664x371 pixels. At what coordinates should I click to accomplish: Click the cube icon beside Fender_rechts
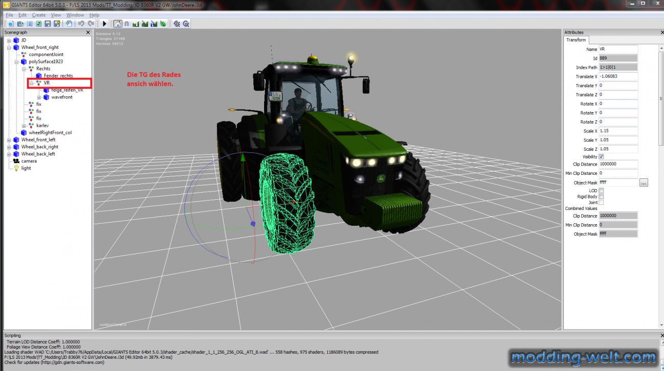(x=39, y=76)
